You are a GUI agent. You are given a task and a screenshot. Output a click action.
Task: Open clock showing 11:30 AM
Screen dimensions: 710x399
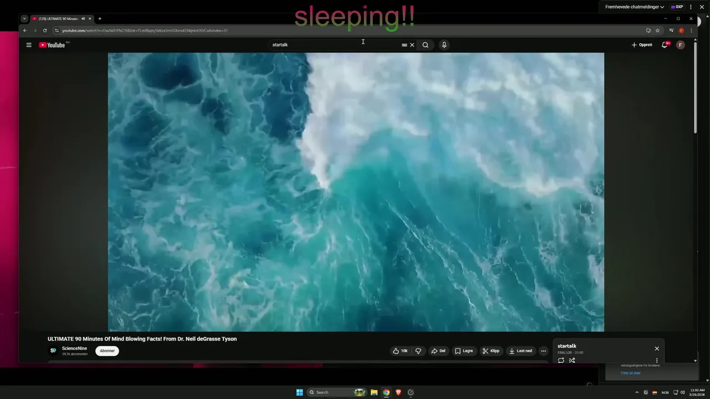click(x=697, y=392)
